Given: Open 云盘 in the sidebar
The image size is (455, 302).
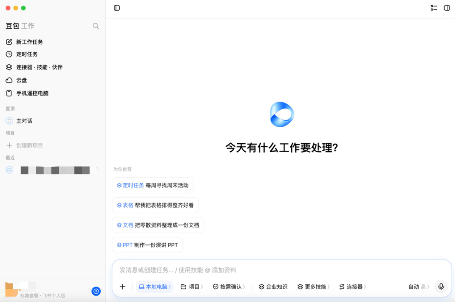Looking at the screenshot, I should [16, 80].
